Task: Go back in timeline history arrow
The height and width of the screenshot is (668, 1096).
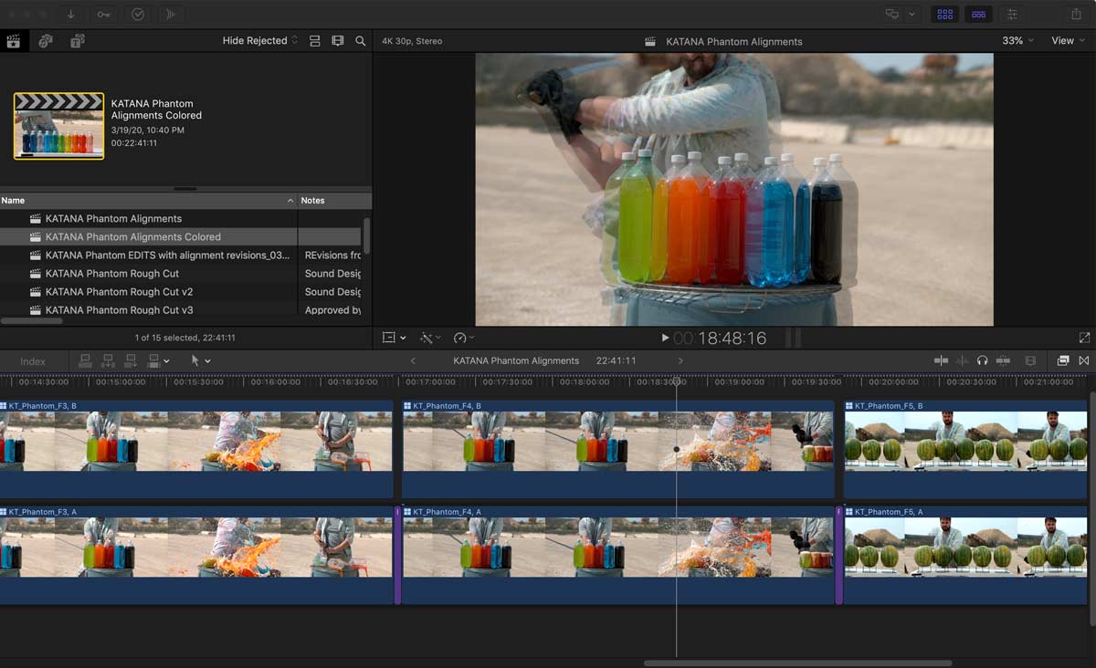Action: click(x=413, y=361)
